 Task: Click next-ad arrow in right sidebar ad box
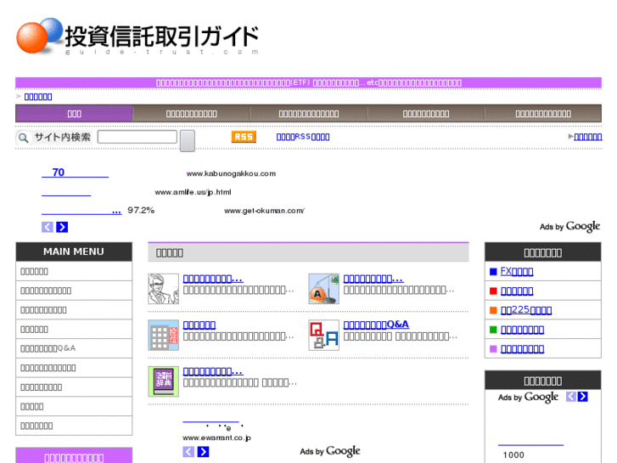(583, 397)
